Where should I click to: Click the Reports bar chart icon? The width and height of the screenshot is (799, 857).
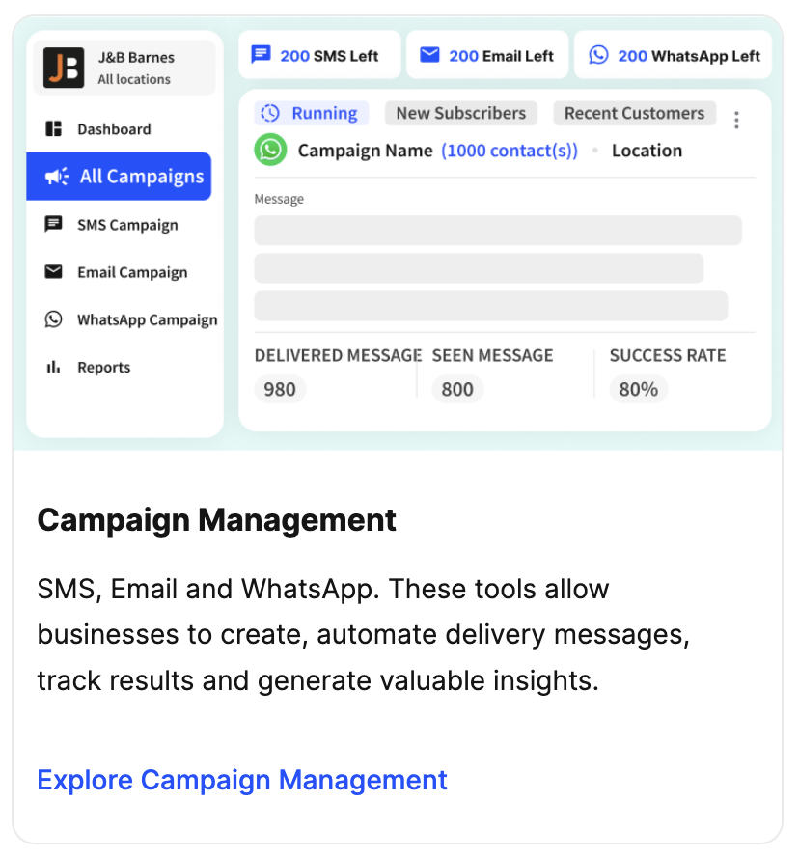coord(54,367)
